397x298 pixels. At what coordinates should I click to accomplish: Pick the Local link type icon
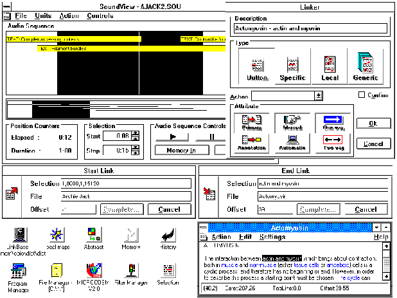pyautogui.click(x=330, y=66)
